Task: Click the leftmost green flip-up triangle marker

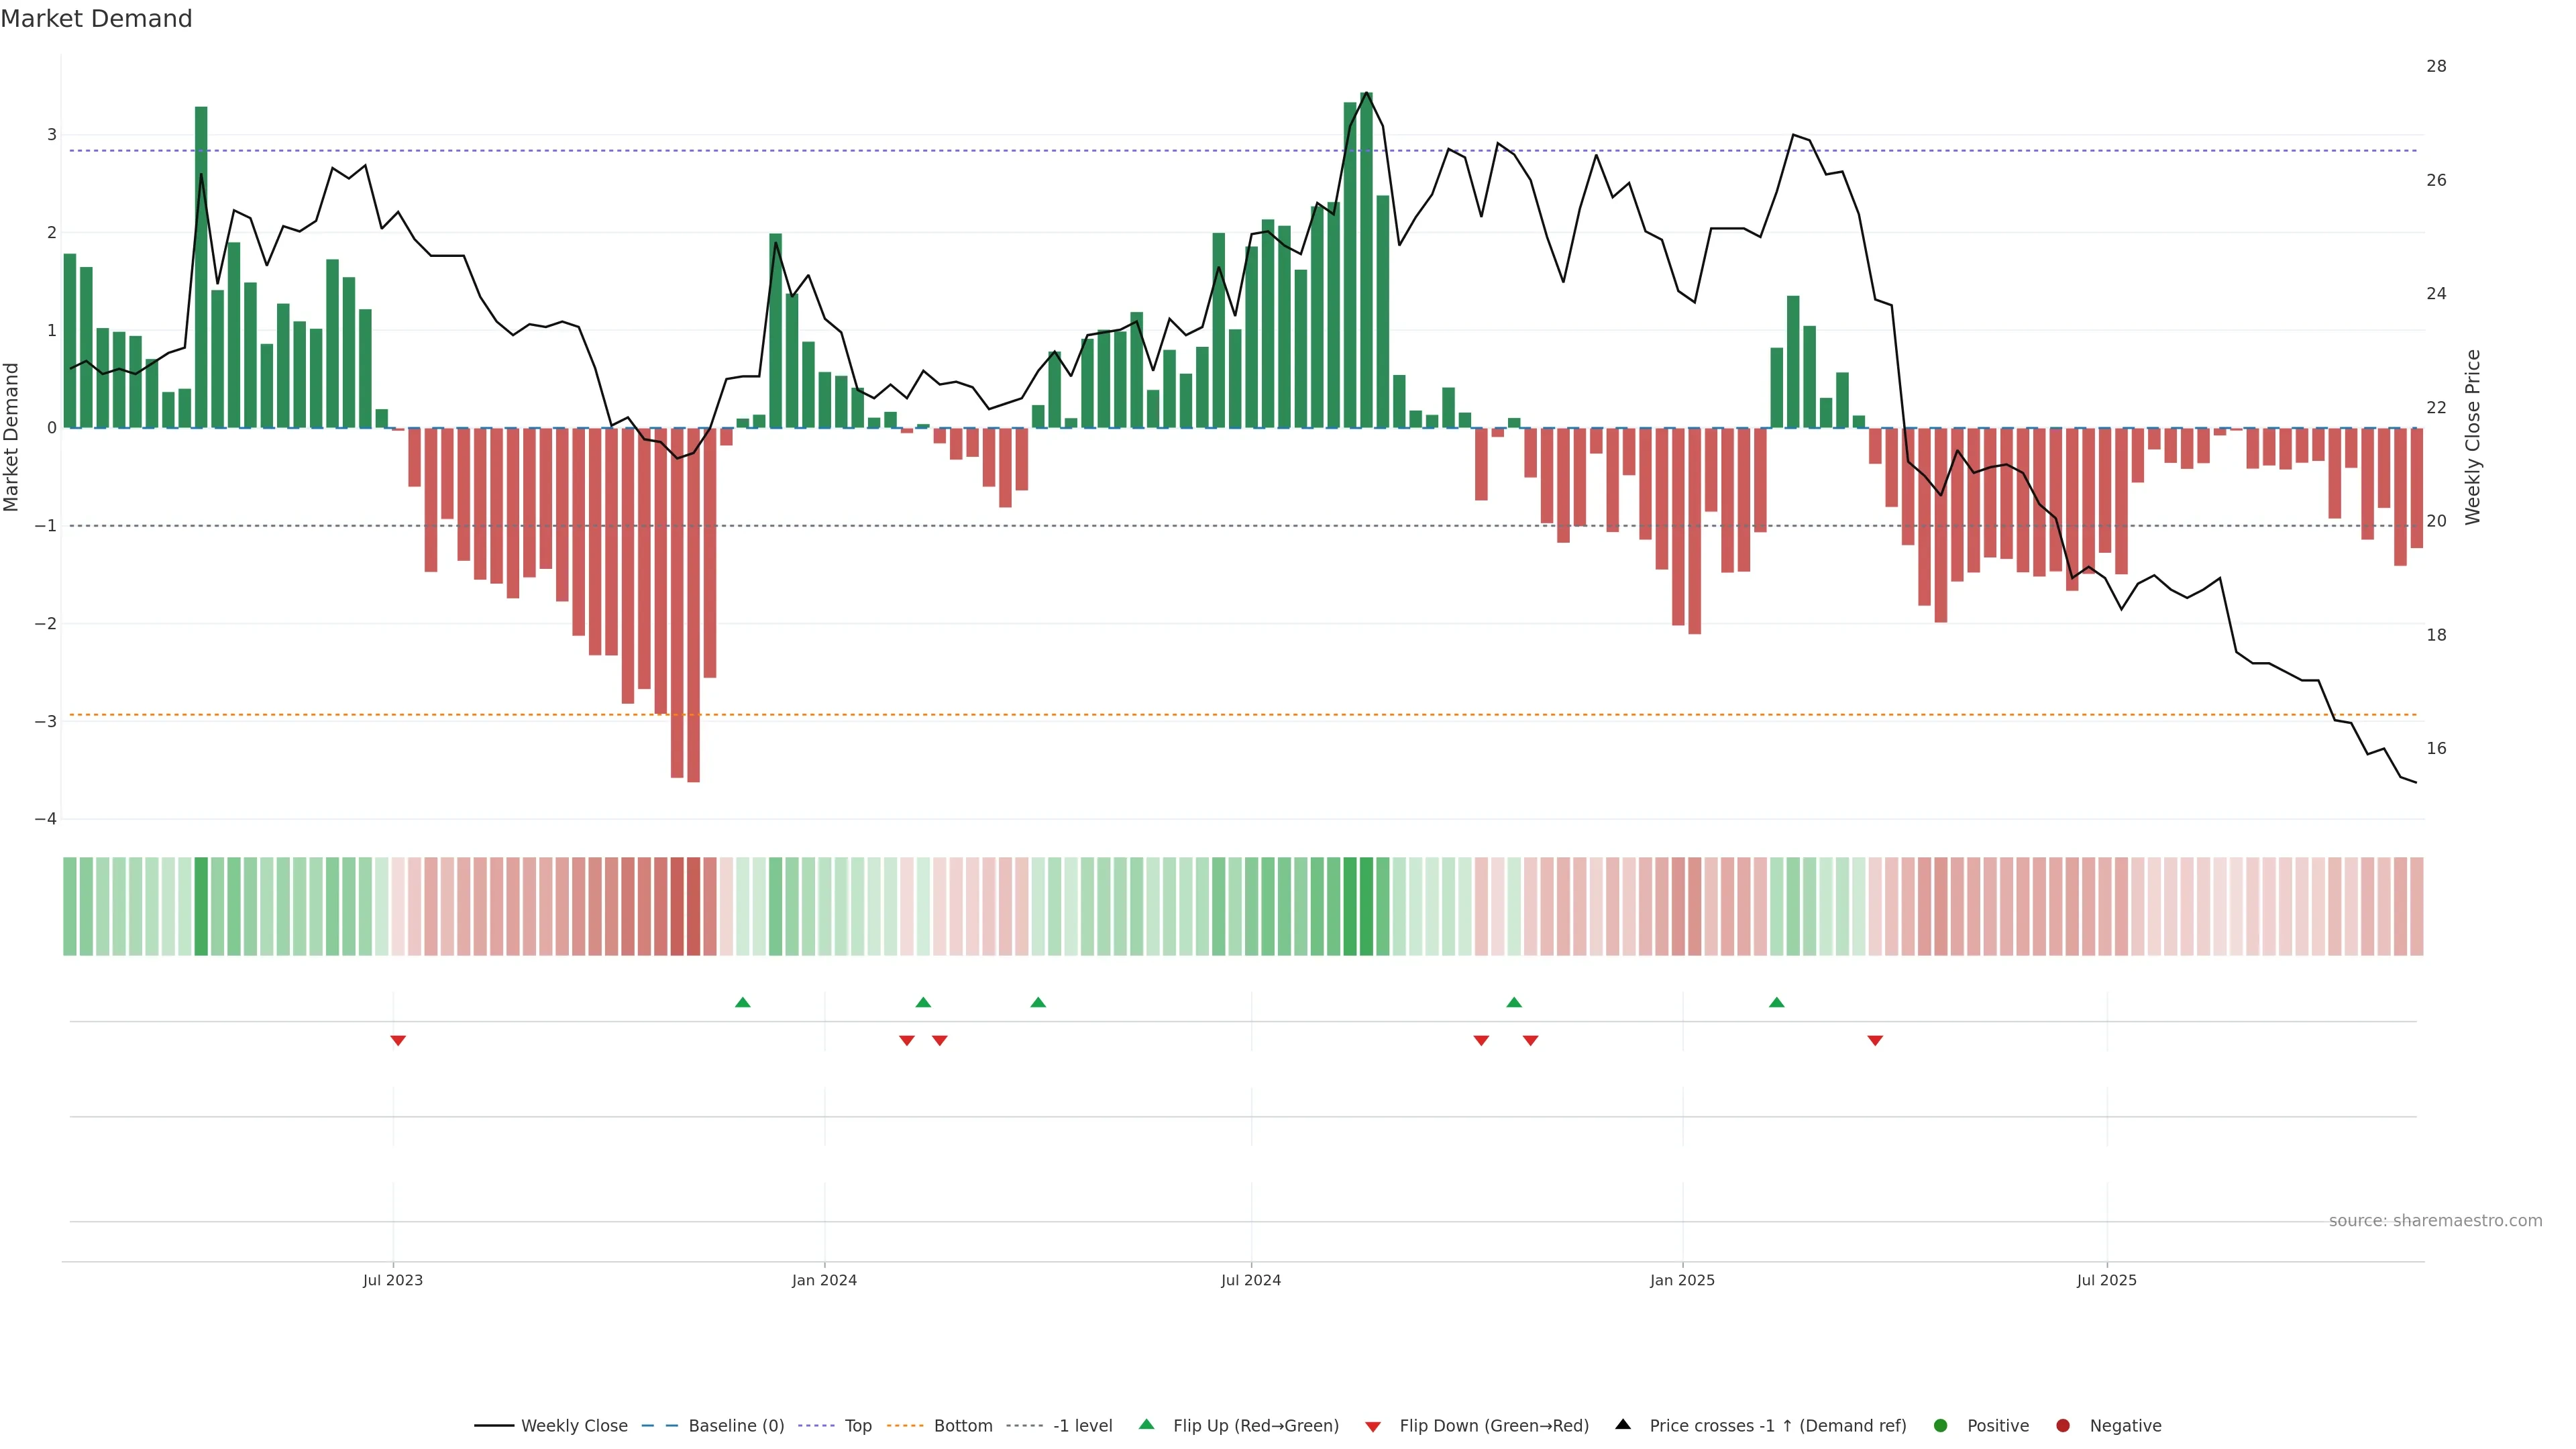Action: pyautogui.click(x=742, y=1002)
